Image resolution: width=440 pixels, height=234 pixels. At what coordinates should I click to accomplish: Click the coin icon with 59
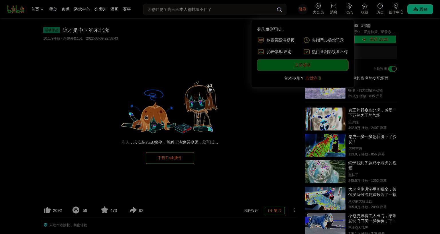76,210
